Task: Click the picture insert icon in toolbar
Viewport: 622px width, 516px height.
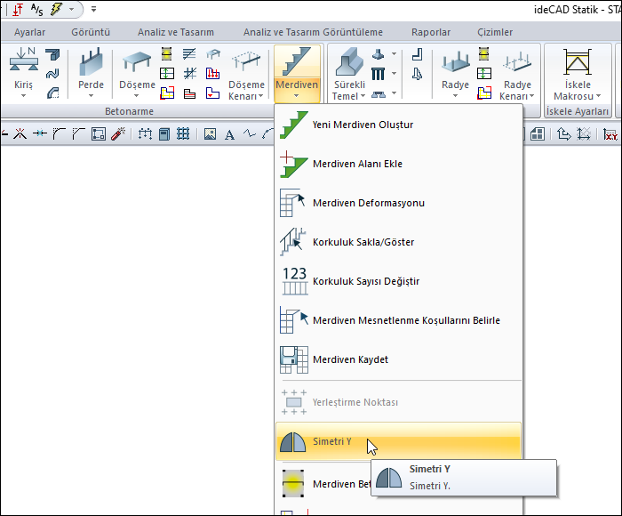Action: tap(210, 134)
